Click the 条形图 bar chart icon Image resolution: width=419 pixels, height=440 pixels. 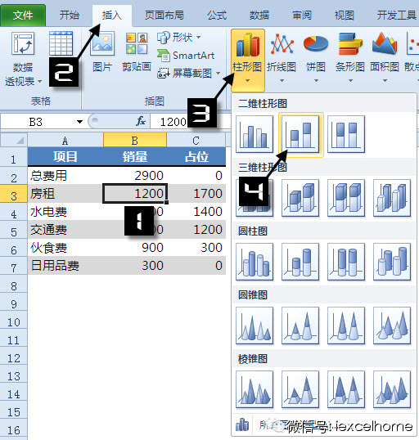coord(350,44)
